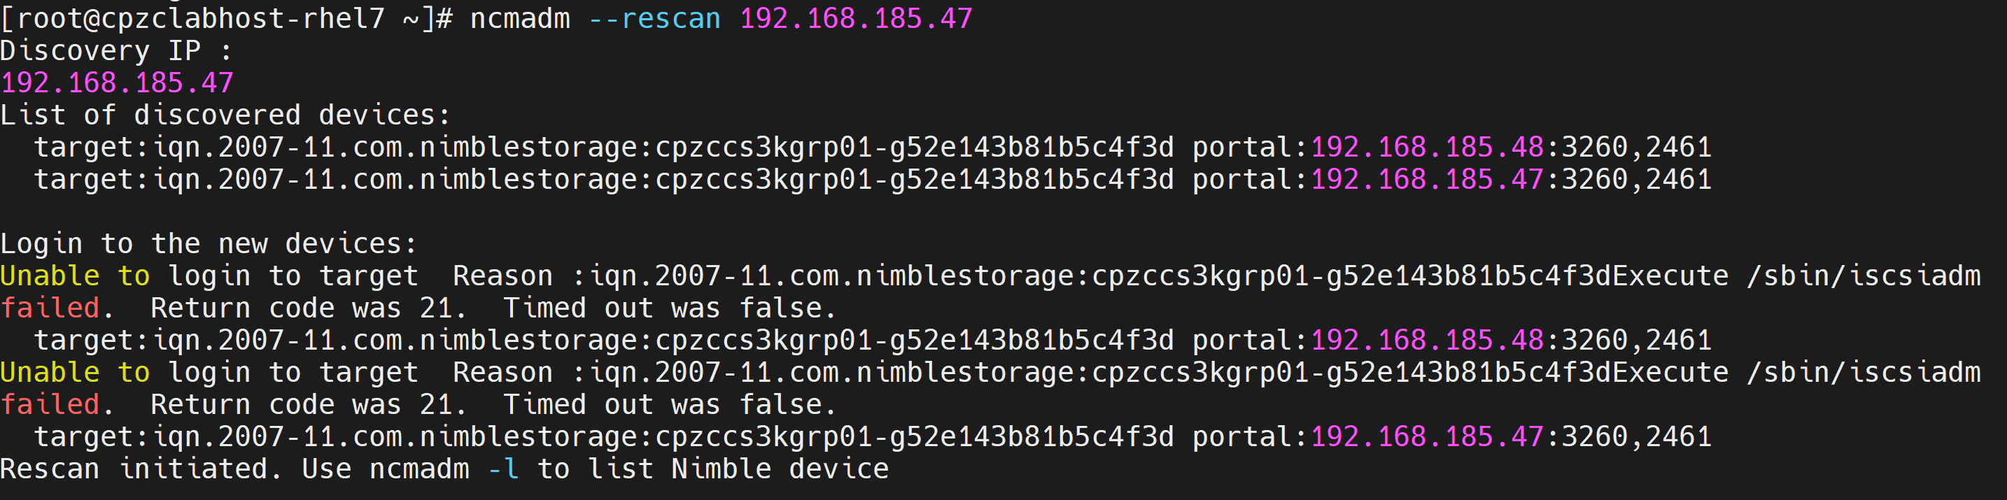Image resolution: width=2007 pixels, height=500 pixels.
Task: Click the first red "failed" word
Action: pyautogui.click(x=50, y=308)
